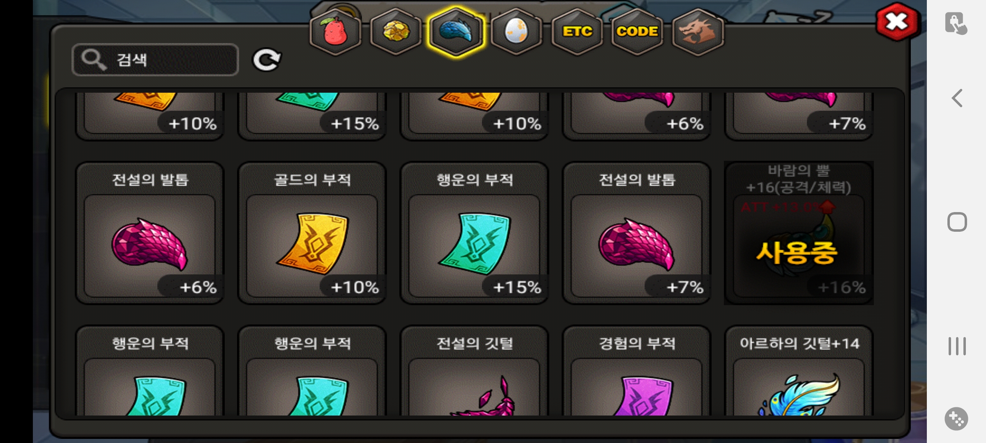Select the 골드의 부적 +10% charm
Screen dimensions: 986x443
click(312, 233)
